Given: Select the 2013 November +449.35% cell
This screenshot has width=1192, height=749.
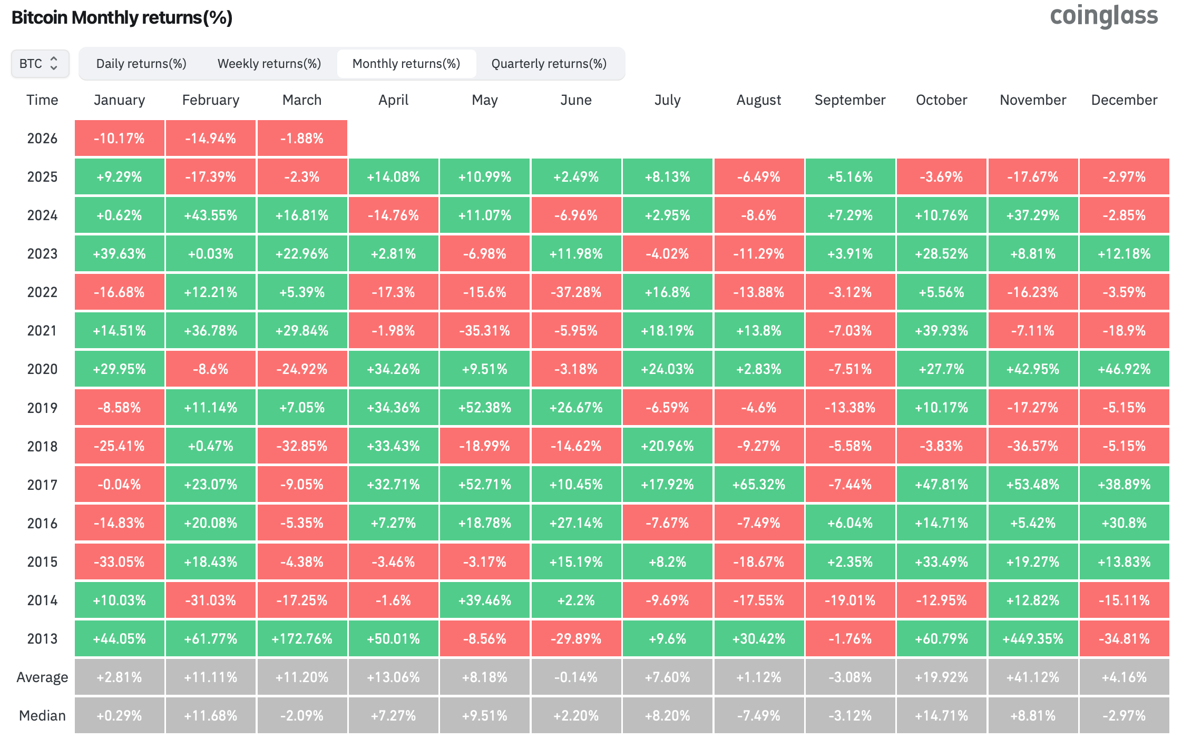Looking at the screenshot, I should (x=1032, y=639).
